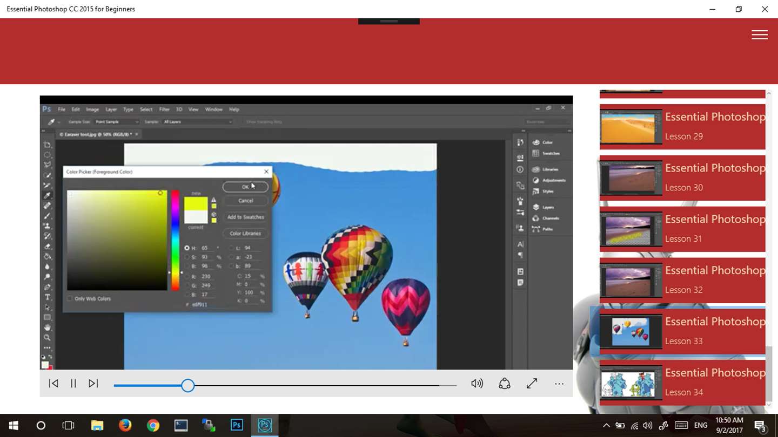The width and height of the screenshot is (778, 437).
Task: Select the R red radio button
Action: pos(187,276)
